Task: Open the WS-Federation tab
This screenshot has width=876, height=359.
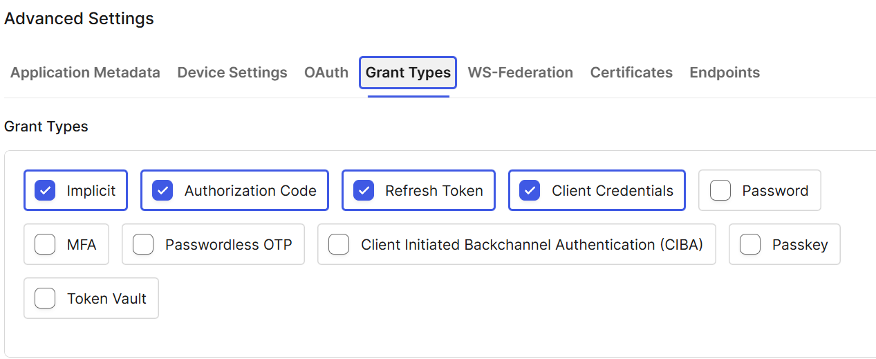Action: click(x=521, y=73)
